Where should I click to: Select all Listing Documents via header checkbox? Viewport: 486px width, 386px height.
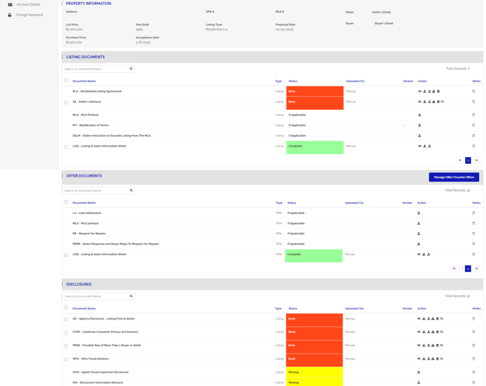66,80
